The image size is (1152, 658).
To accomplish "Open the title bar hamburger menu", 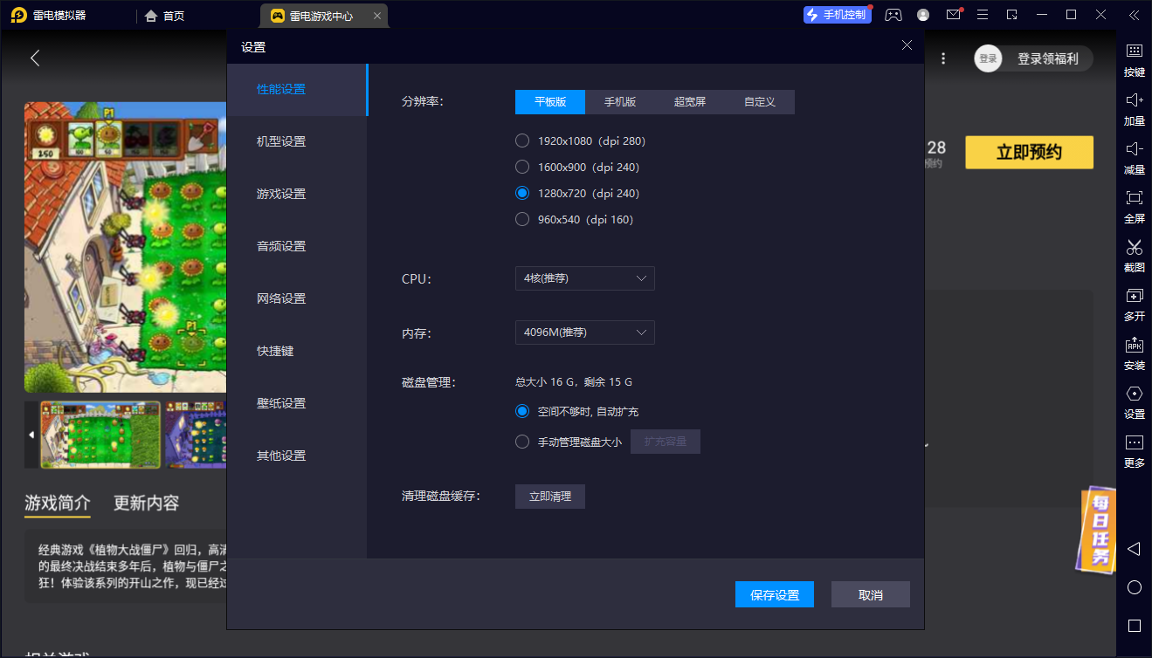I will pos(983,15).
